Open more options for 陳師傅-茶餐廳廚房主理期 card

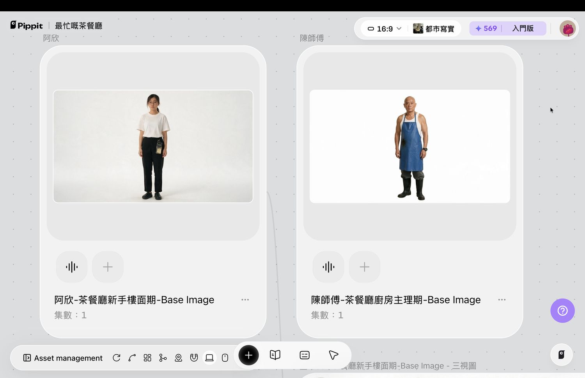click(x=502, y=300)
